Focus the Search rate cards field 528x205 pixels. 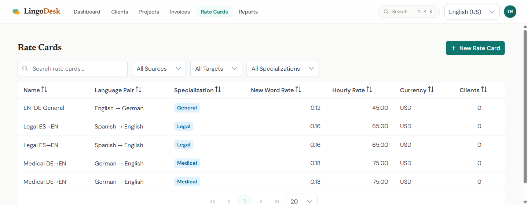pos(73,68)
